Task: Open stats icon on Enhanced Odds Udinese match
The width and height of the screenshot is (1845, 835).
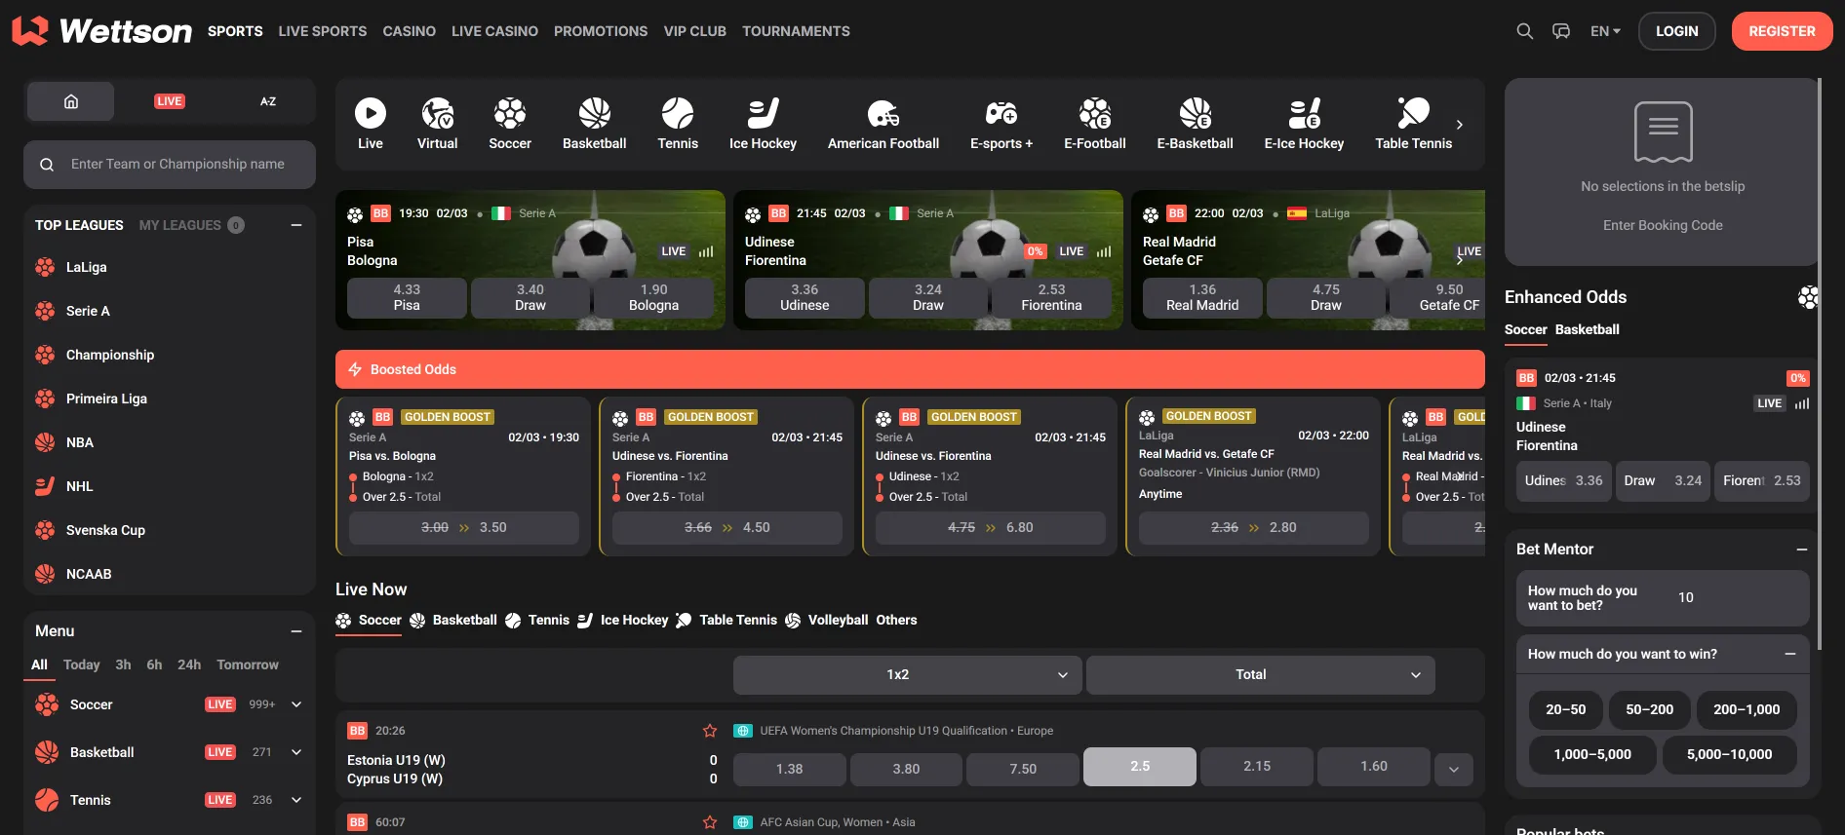Action: click(1802, 403)
